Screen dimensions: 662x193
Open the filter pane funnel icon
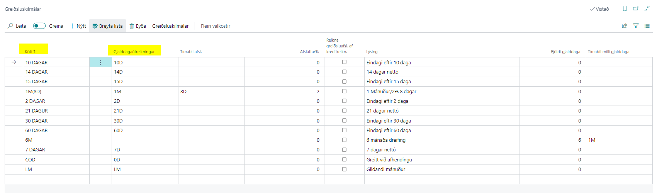coord(636,26)
